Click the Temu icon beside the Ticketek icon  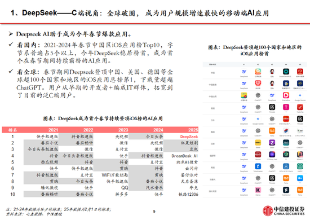point(300,190)
